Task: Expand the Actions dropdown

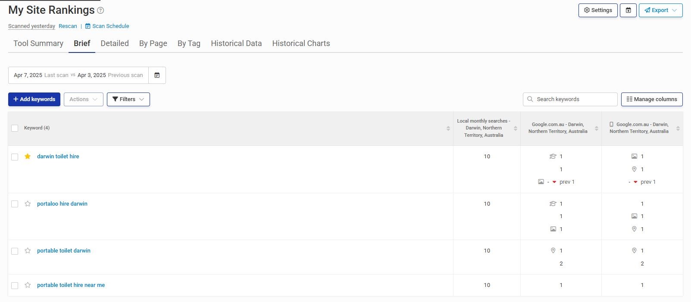Action: click(x=83, y=99)
